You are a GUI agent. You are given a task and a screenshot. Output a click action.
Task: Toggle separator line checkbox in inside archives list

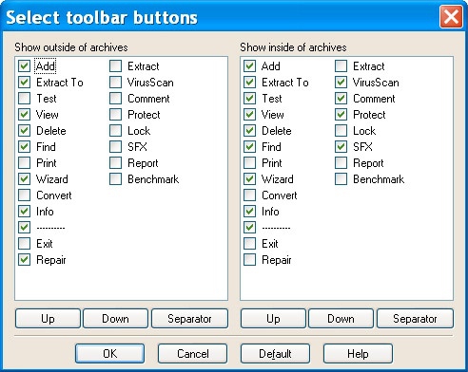249,228
